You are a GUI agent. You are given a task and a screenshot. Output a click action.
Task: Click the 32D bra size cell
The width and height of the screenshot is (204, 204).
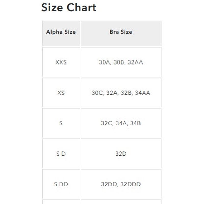click(121, 154)
